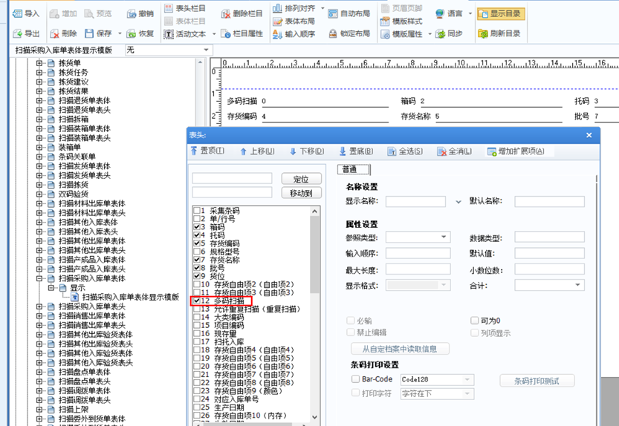619x426 pixels.
Task: Open the 参照类型 dropdown
Action: 444,237
